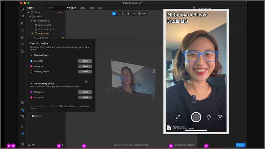The image size is (265, 149).
Task: Flip the camera in the Meta Spark Player
Action: coord(209,117)
